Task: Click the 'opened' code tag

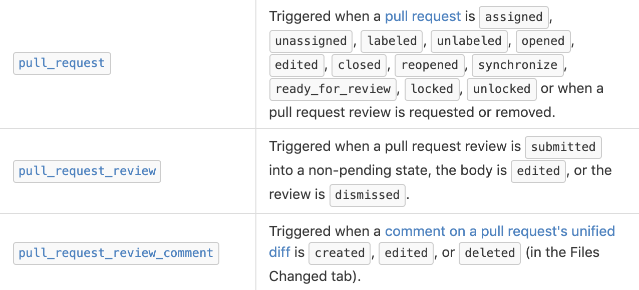Action: (x=543, y=41)
